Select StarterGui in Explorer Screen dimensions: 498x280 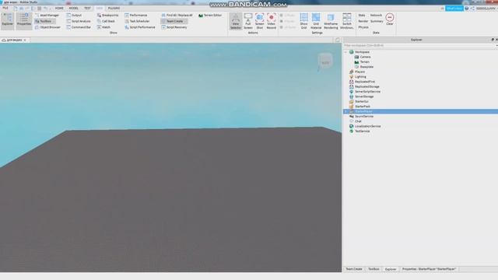click(361, 102)
